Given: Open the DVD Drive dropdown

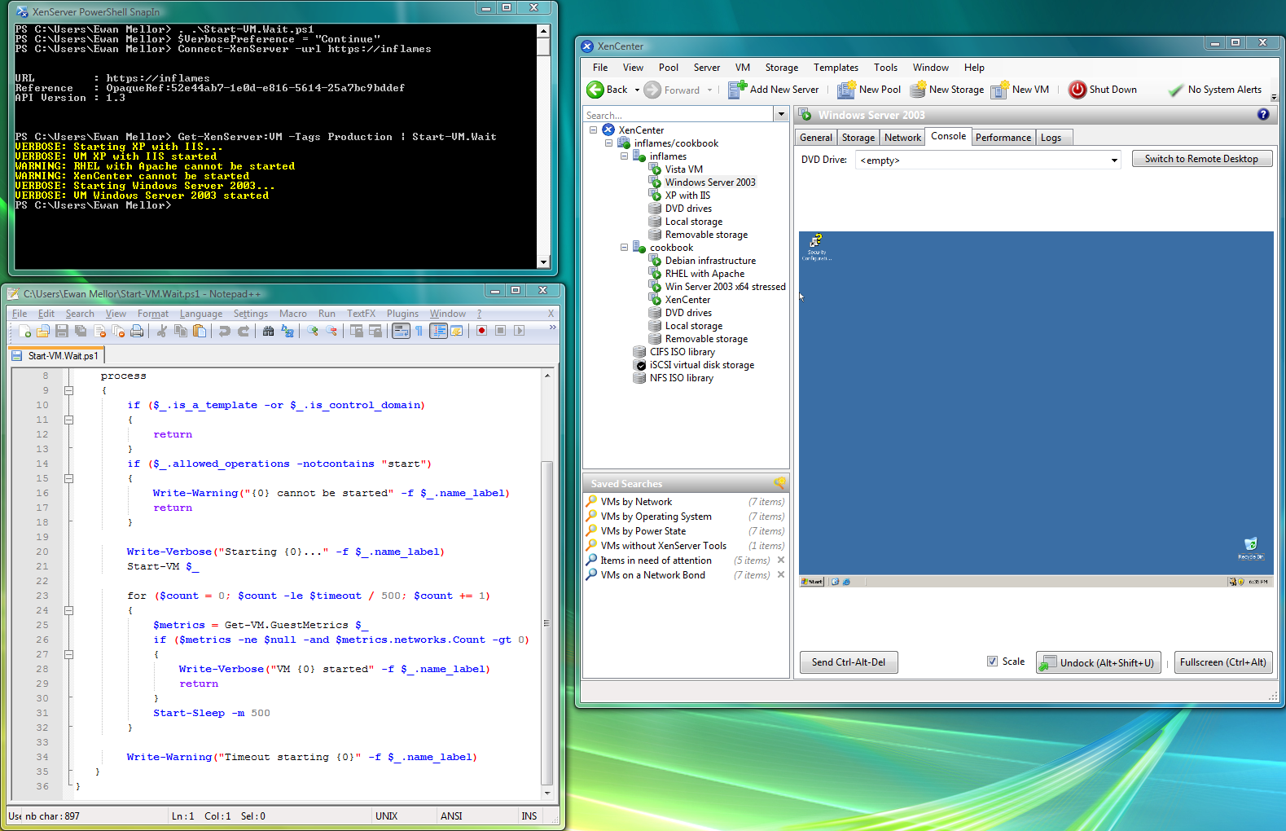Looking at the screenshot, I should (x=1113, y=160).
